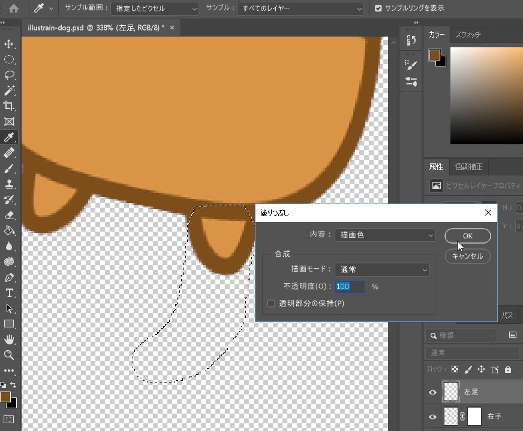
Task: Select the Brush tool
Action: click(x=9, y=169)
